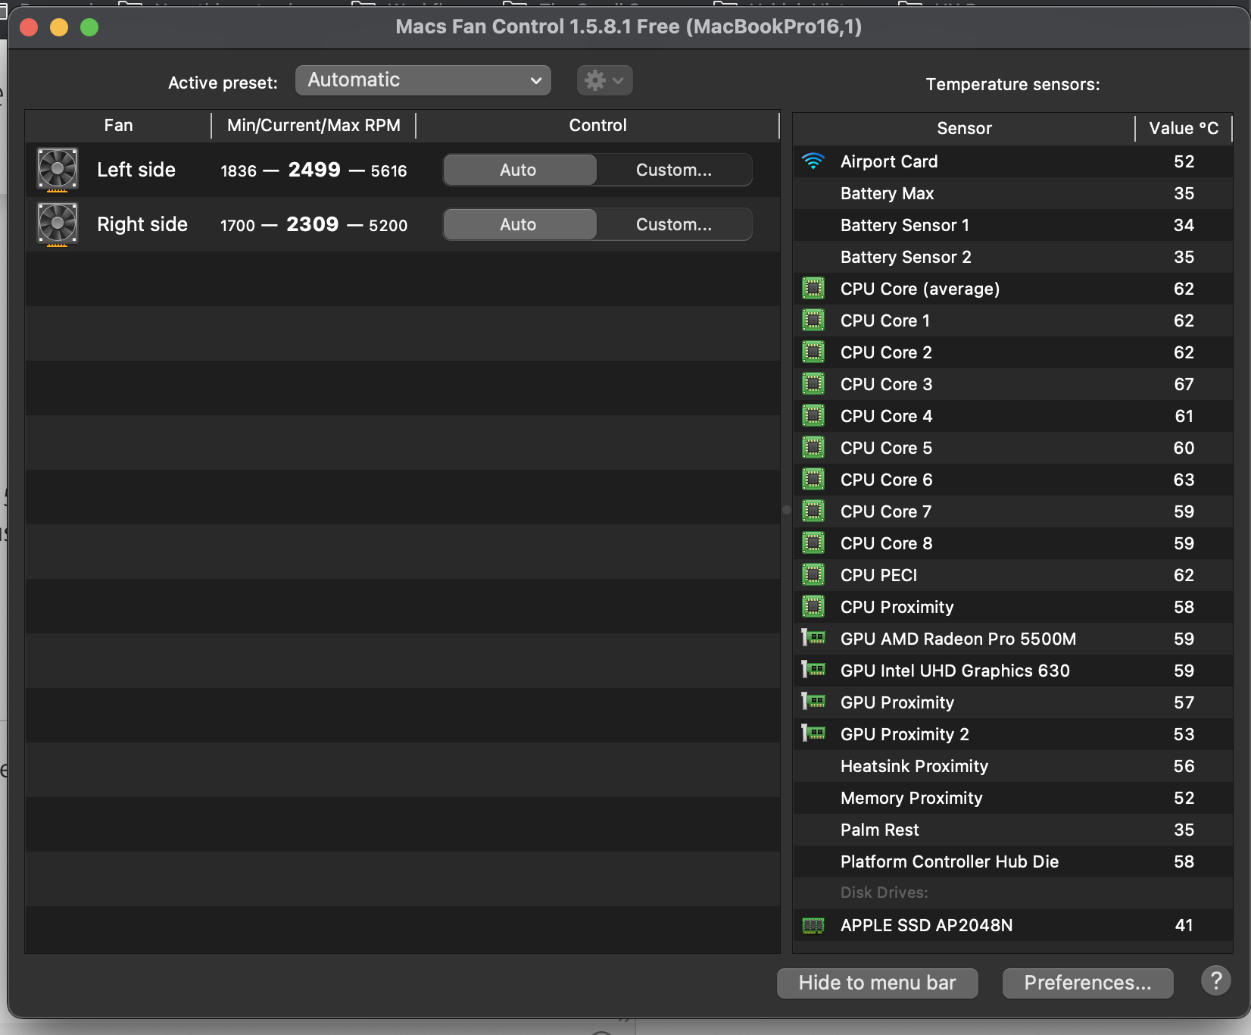Click the CPU PECI label

pos(878,575)
